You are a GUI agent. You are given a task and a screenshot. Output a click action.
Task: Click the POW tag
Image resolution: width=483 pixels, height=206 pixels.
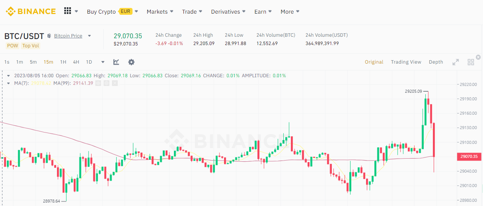pos(13,46)
